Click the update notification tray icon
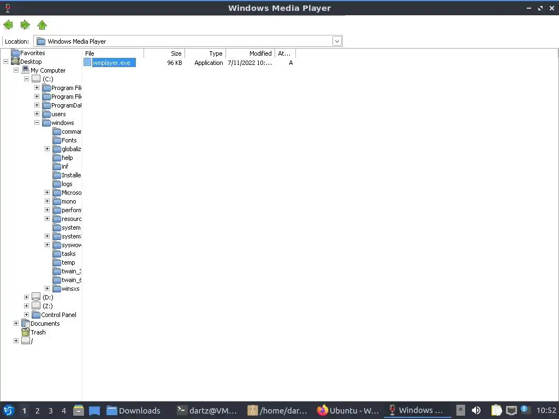 [x=525, y=410]
